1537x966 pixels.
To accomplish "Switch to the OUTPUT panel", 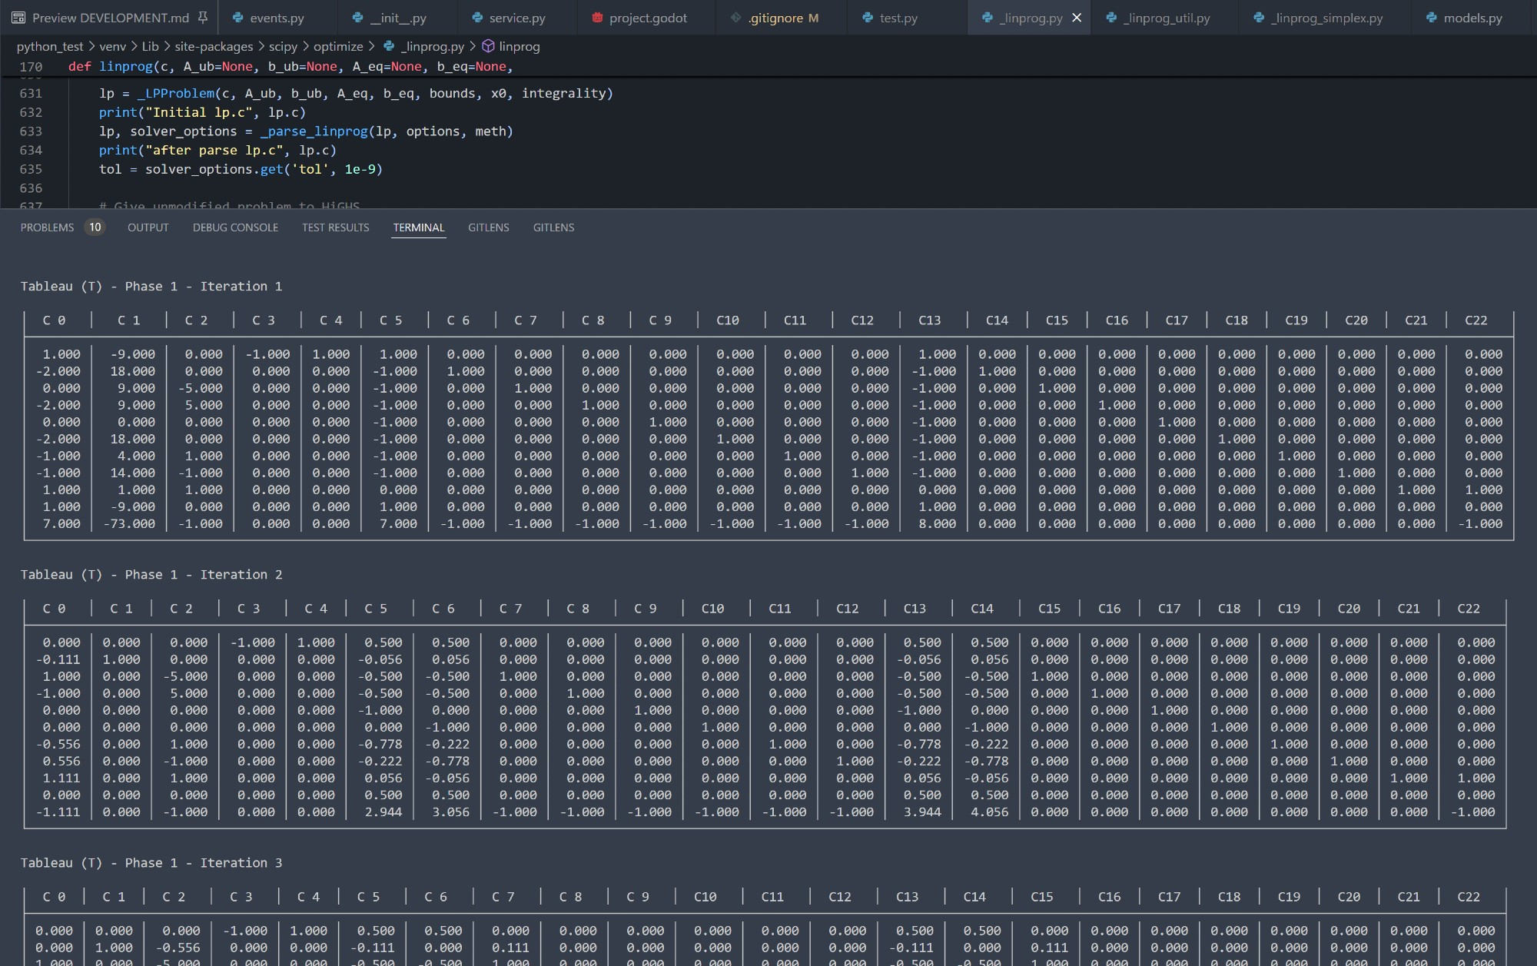I will point(148,227).
